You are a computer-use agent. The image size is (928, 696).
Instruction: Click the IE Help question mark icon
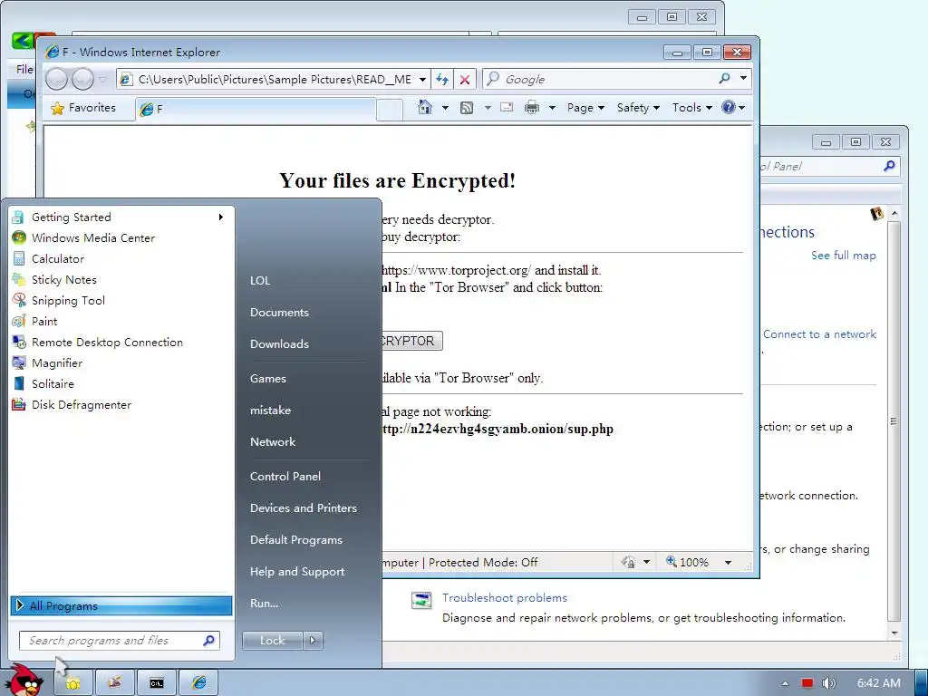(x=729, y=107)
